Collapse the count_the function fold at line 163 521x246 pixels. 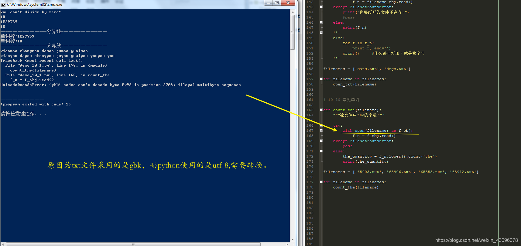pos(321,110)
